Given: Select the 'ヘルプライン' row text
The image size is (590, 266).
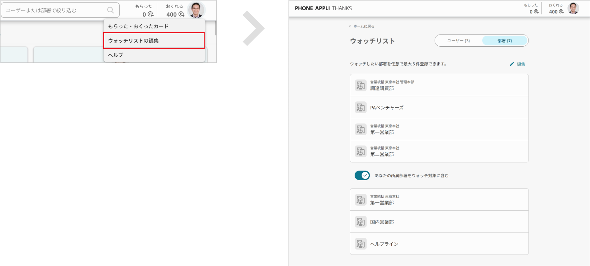Looking at the screenshot, I should [x=384, y=244].
